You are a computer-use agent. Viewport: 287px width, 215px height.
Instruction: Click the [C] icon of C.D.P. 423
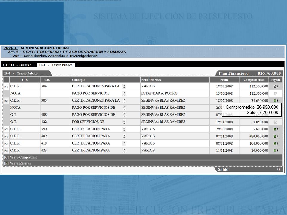coord(6,150)
